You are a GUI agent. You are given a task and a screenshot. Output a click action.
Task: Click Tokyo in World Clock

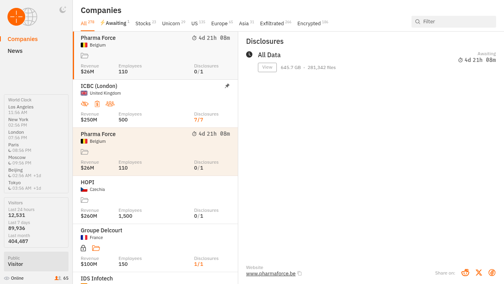click(15, 183)
